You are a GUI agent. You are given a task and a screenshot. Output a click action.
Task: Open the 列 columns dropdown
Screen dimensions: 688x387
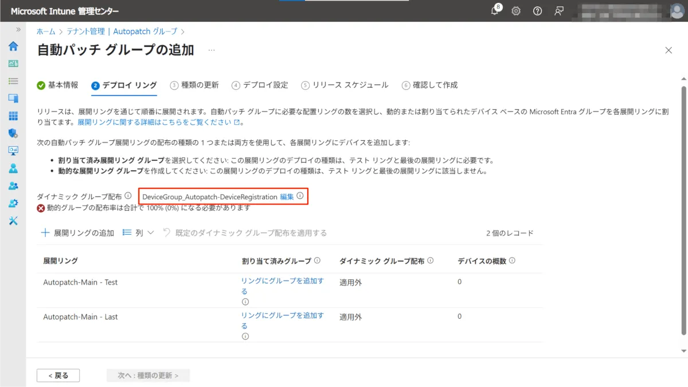(139, 233)
